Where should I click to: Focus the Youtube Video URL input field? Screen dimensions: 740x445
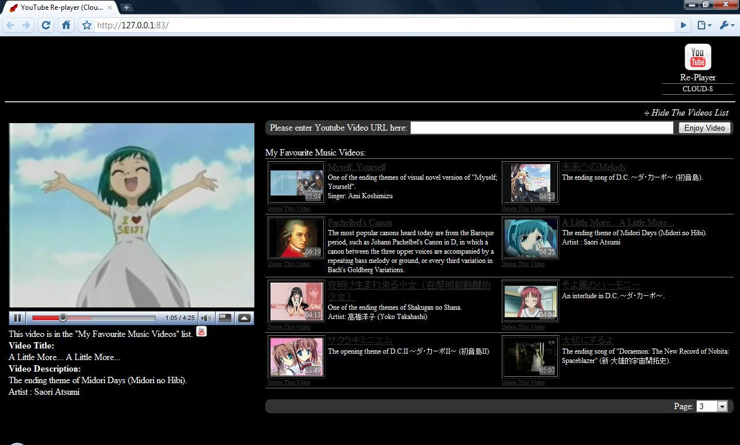[x=542, y=128]
